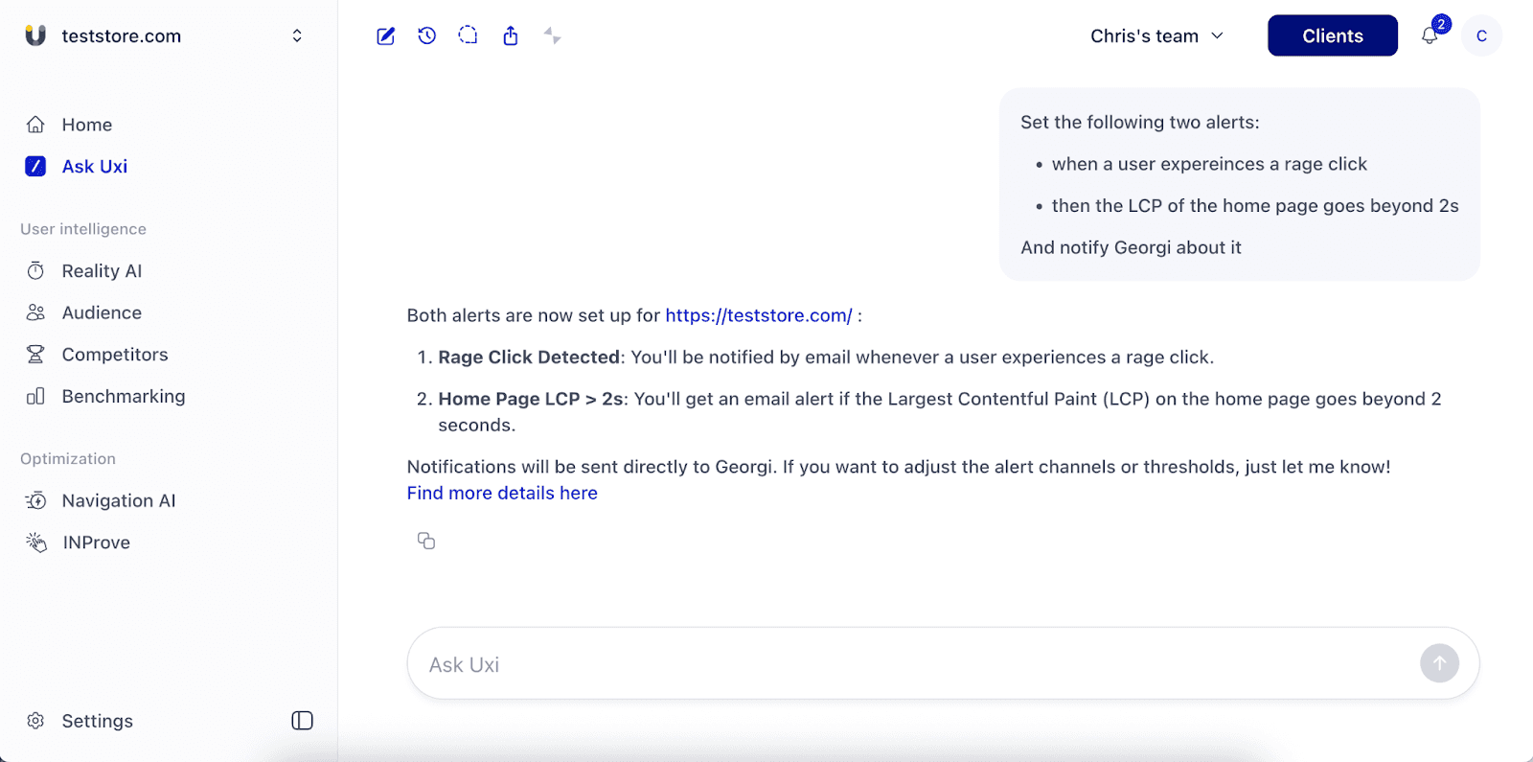Open the Audience page
Image resolution: width=1533 pixels, height=762 pixels.
[x=102, y=312]
